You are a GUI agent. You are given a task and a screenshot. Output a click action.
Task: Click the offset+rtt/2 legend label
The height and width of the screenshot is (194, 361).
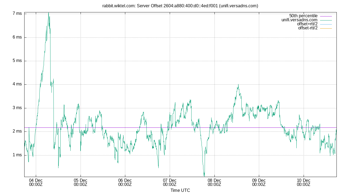point(307,24)
